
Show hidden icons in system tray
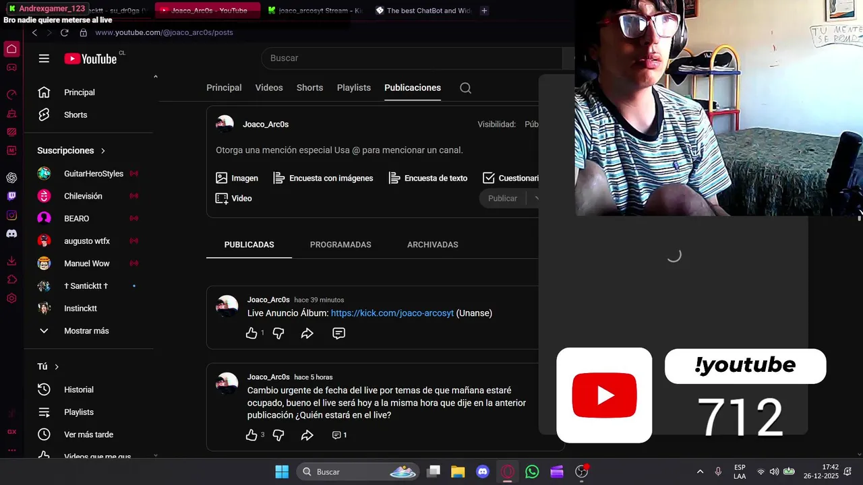click(700, 472)
